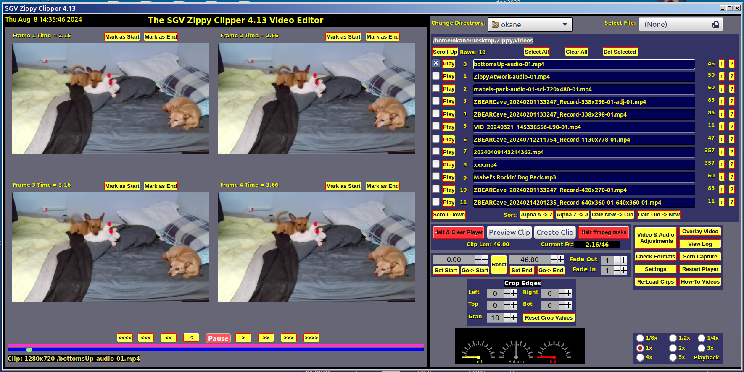Click the question mark for Mabel's Rockin' Dog Pack.mp3
This screenshot has width=744, height=372.
pos(732,177)
